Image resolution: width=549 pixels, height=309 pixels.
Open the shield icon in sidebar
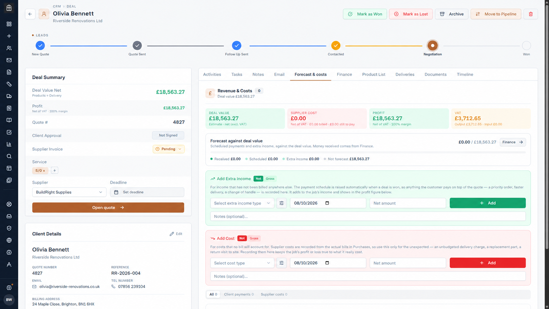click(9, 228)
